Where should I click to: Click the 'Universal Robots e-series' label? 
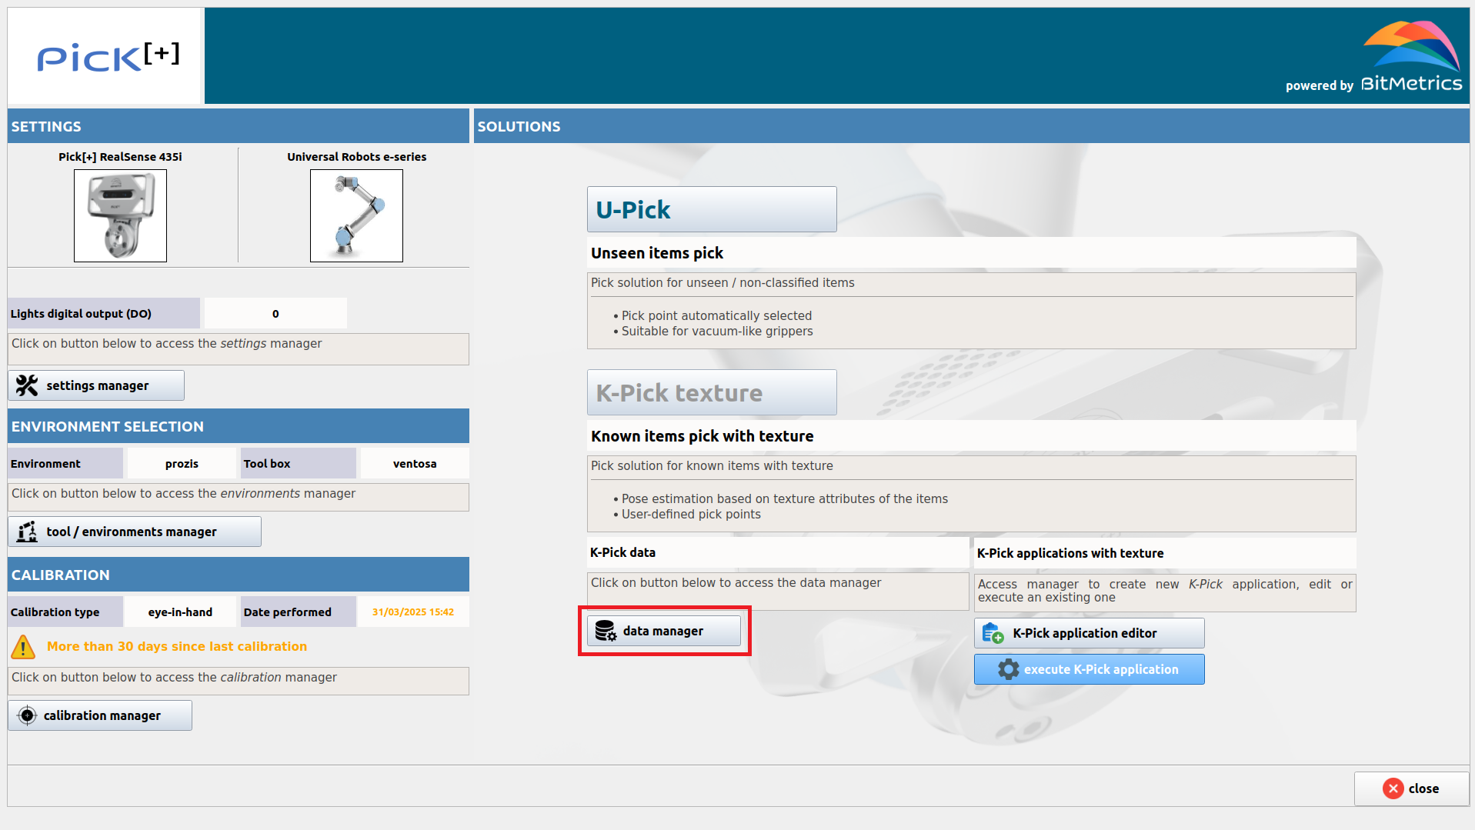[356, 156]
